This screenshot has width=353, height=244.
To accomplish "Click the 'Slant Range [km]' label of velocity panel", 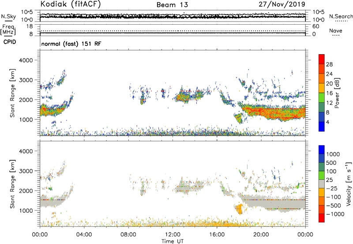I will pos(12,184).
